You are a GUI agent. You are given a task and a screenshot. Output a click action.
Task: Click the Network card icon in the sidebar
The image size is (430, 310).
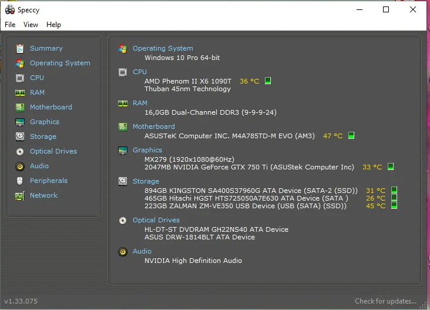(20, 196)
